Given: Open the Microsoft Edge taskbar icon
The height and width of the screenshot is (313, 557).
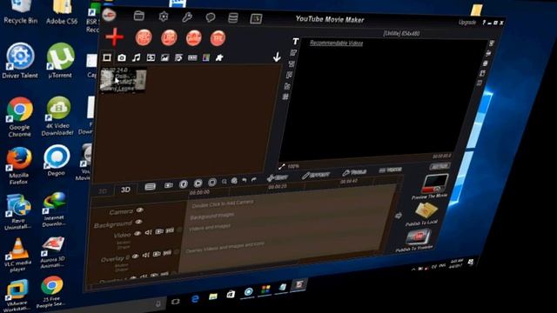Looking at the screenshot, I should [195, 299].
